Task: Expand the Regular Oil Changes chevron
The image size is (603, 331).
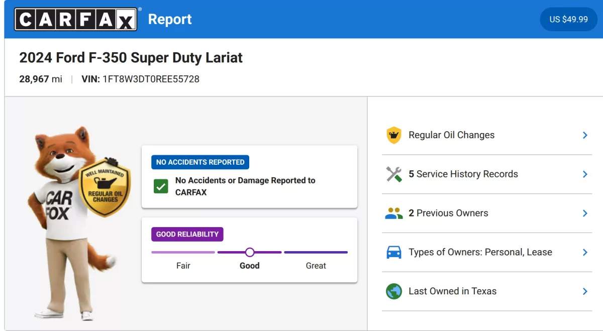Action: pos(585,135)
